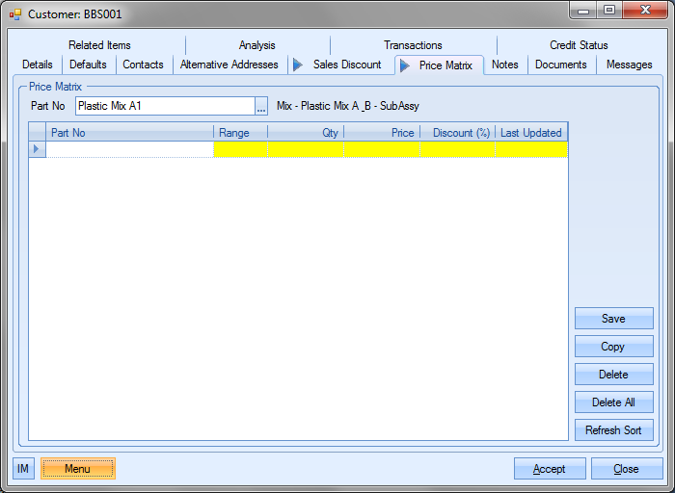Maximize the Customer window
The height and width of the screenshot is (493, 675).
tap(609, 10)
